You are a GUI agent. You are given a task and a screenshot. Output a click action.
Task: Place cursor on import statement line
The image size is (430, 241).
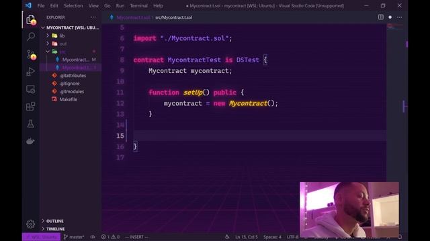pos(183,38)
